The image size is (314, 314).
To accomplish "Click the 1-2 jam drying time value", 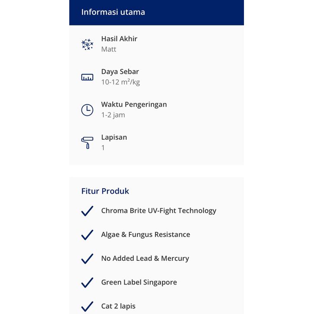I will 113,115.
